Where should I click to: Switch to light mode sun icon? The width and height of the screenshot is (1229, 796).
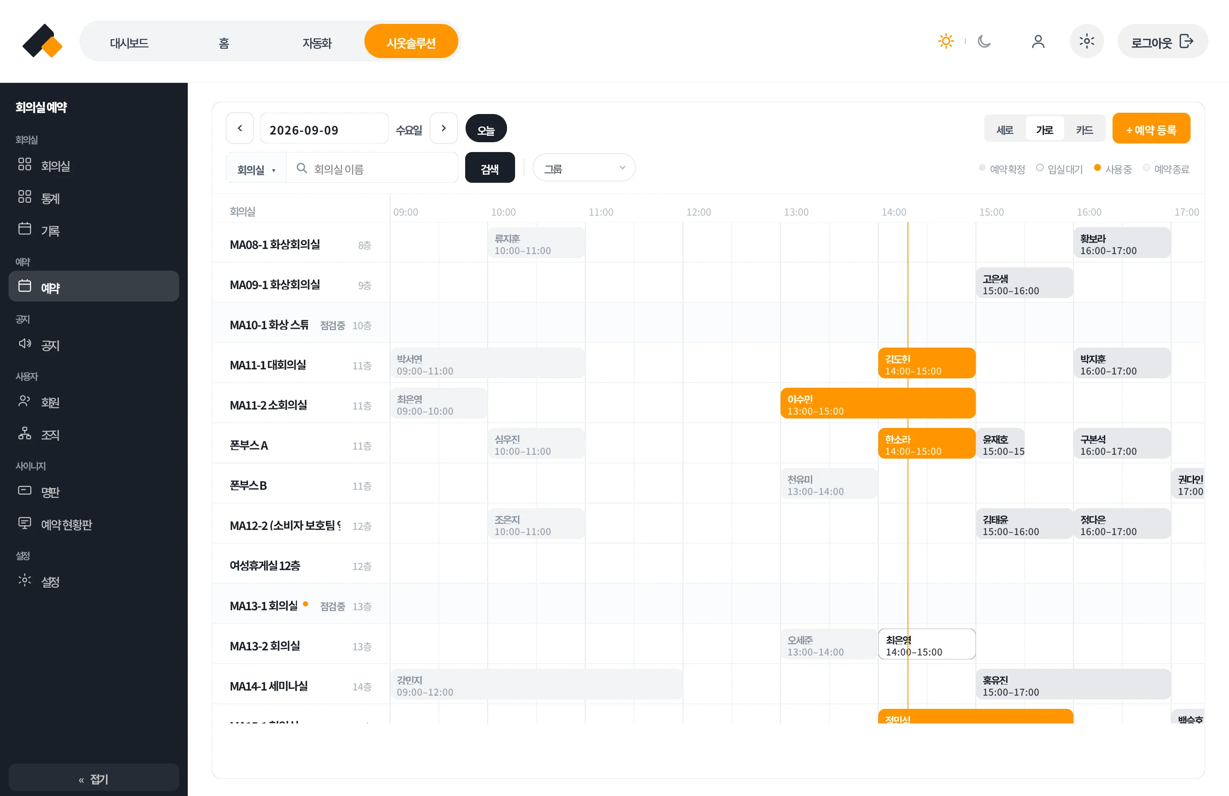[946, 41]
